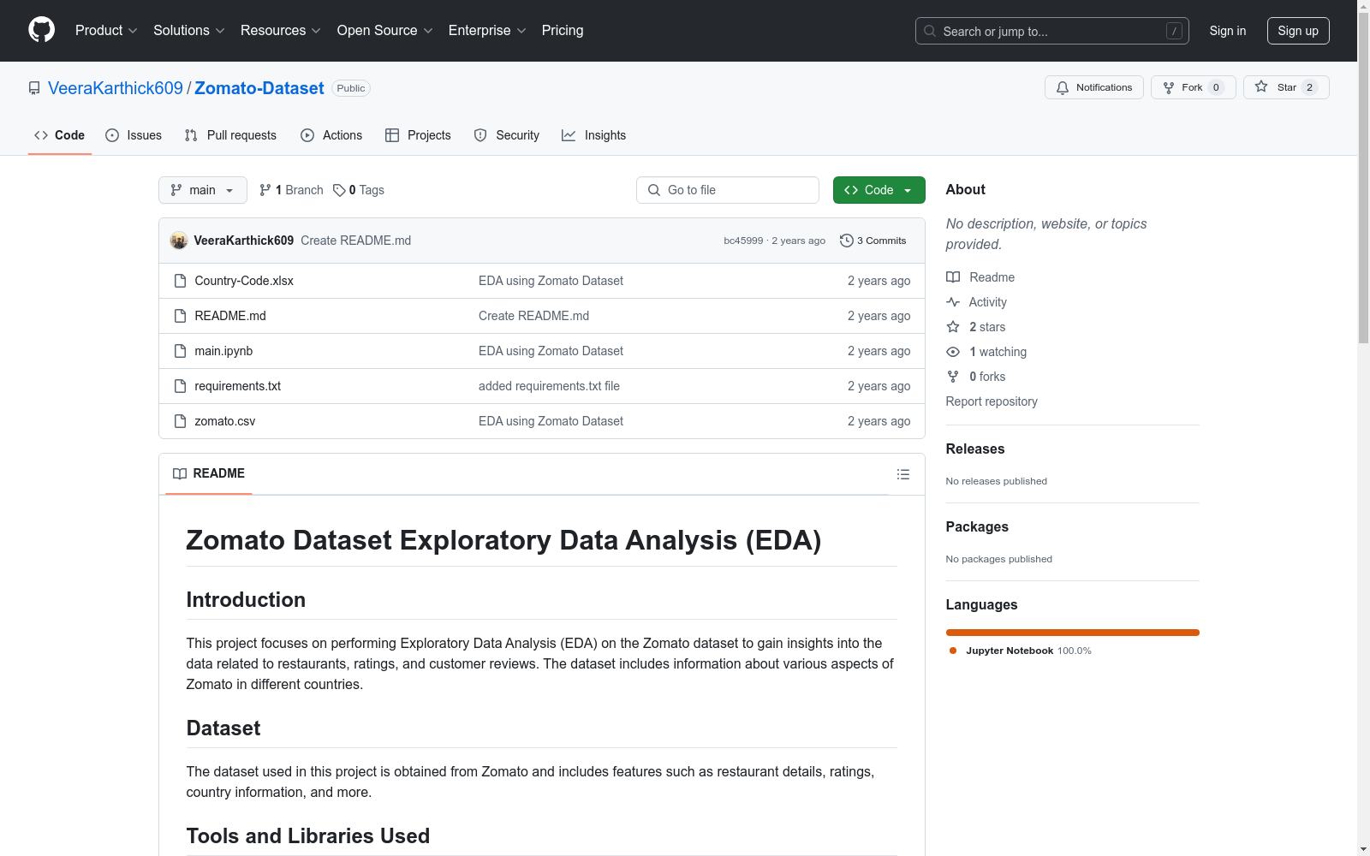Open the main.ipynb notebook file

(x=223, y=351)
